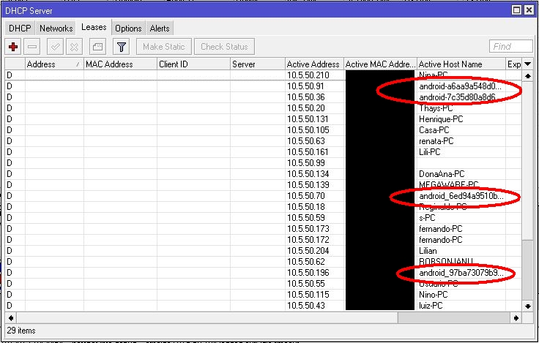539x343 pixels.
Task: Sort by Active Address column header
Action: click(314, 64)
